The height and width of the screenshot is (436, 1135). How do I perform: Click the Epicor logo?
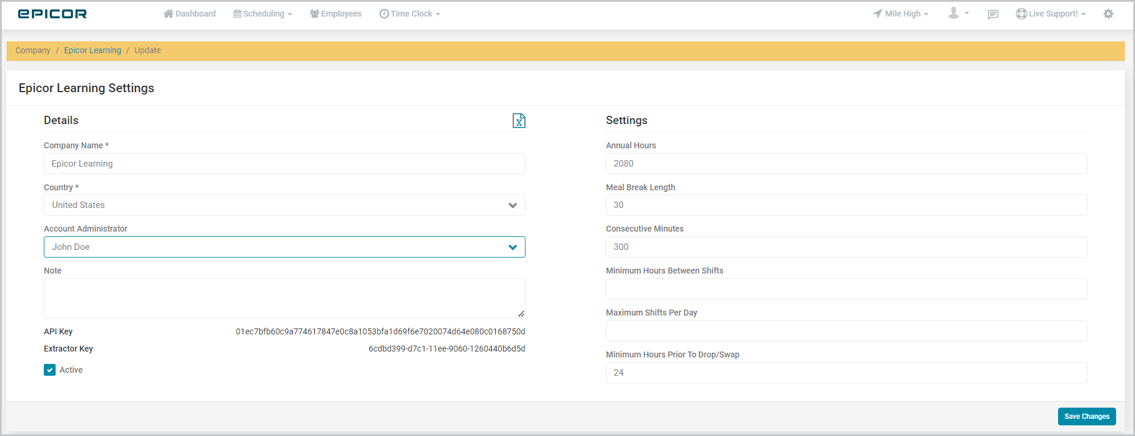pos(52,14)
